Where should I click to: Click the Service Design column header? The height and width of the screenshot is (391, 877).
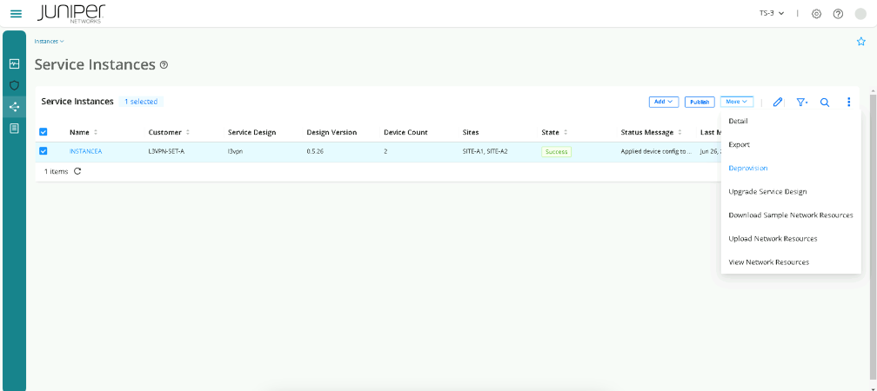[x=251, y=132]
